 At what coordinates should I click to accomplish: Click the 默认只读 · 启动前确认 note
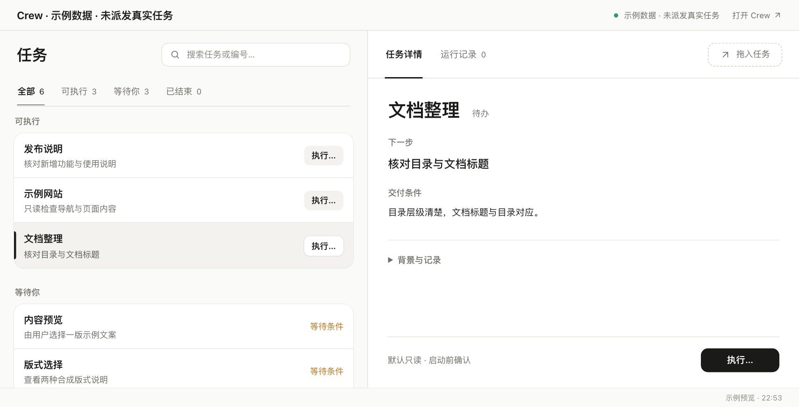pyautogui.click(x=429, y=360)
